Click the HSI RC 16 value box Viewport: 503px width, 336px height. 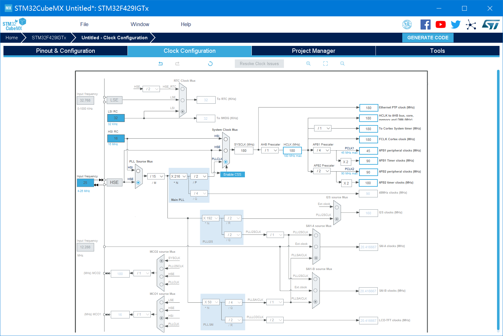pos(116,138)
